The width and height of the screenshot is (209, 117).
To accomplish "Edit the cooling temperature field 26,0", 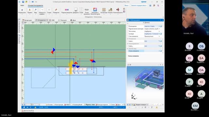I will 151,46.
